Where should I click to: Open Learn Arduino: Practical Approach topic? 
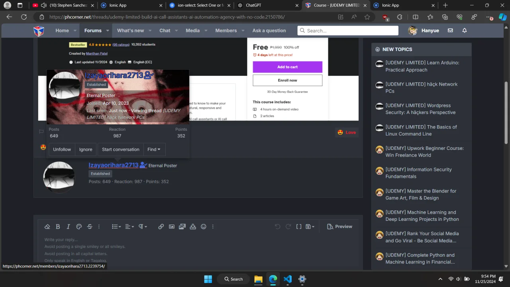pos(422,66)
